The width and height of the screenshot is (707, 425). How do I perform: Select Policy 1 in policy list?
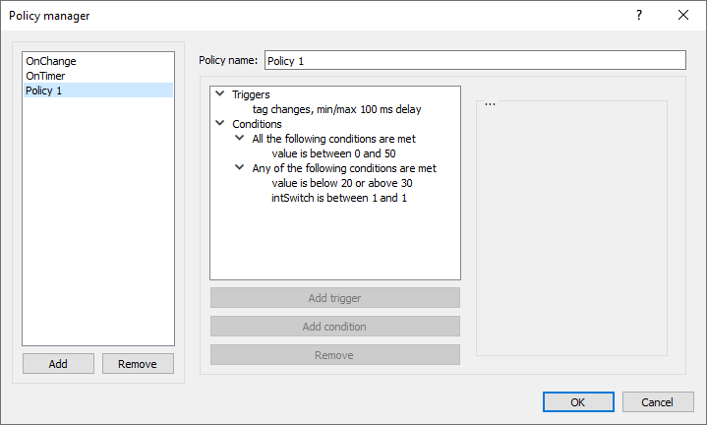45,91
